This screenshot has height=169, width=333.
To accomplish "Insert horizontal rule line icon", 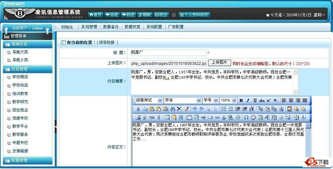I will [x=203, y=117].
